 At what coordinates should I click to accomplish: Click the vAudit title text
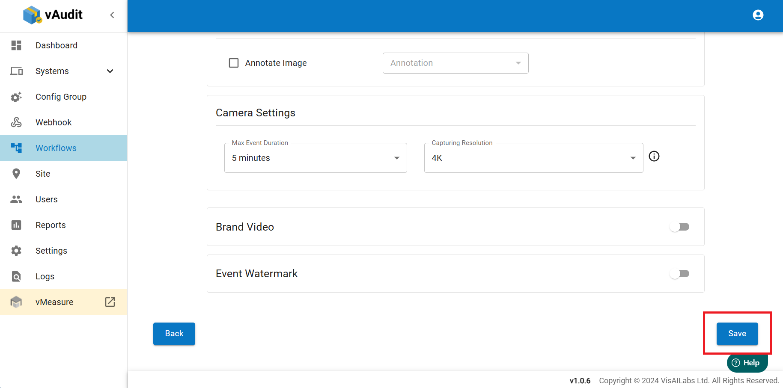coord(64,15)
